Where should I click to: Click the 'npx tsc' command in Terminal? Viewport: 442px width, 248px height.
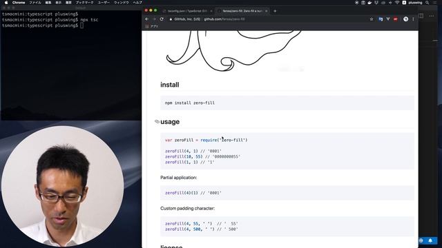pyautogui.click(x=89, y=20)
